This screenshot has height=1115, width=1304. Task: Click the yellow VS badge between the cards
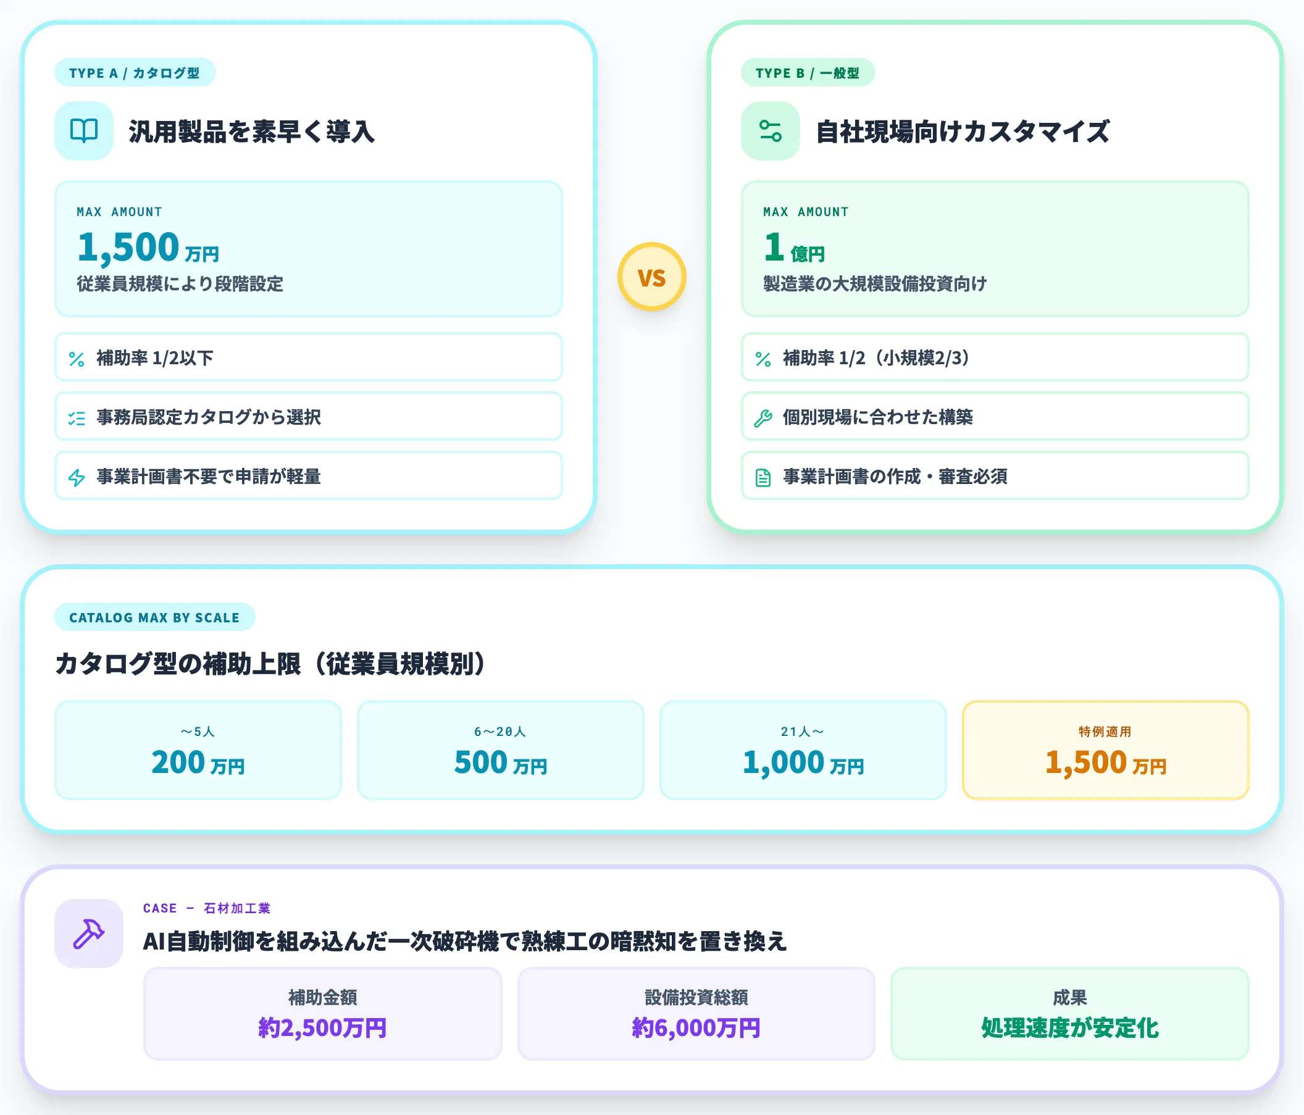(651, 277)
